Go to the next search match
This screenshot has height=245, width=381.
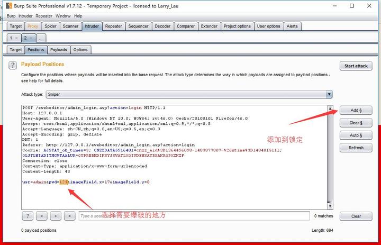[x=70, y=216]
